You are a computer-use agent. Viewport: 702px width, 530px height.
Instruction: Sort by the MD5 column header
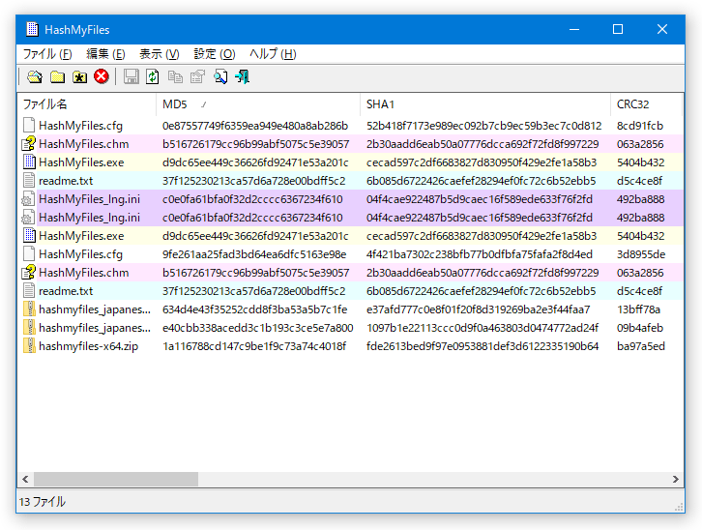coord(258,104)
